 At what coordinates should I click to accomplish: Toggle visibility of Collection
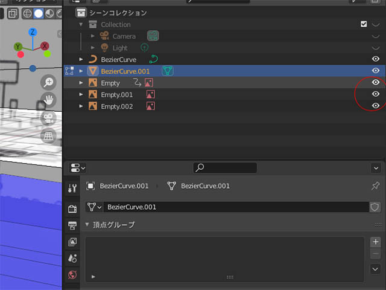click(x=376, y=24)
